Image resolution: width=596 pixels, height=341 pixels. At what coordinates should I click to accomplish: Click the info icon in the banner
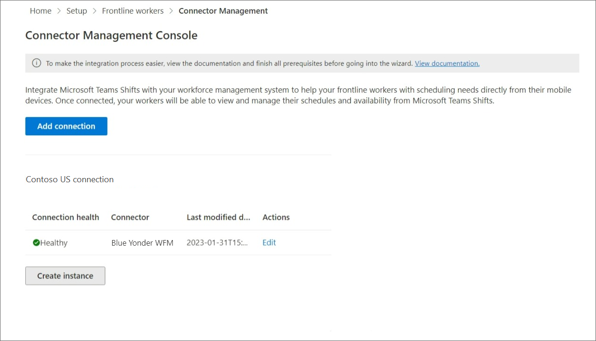tap(36, 63)
